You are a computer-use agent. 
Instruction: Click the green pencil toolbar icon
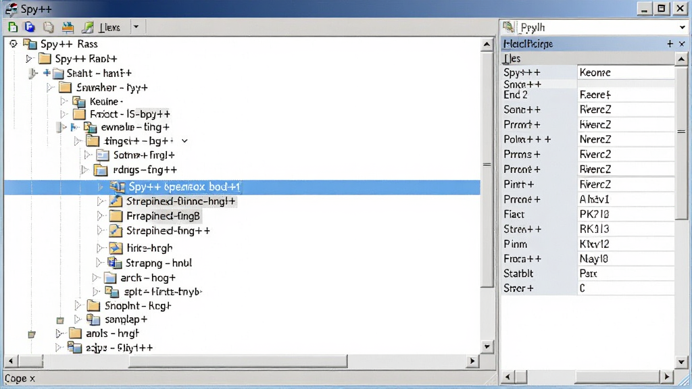click(x=87, y=27)
